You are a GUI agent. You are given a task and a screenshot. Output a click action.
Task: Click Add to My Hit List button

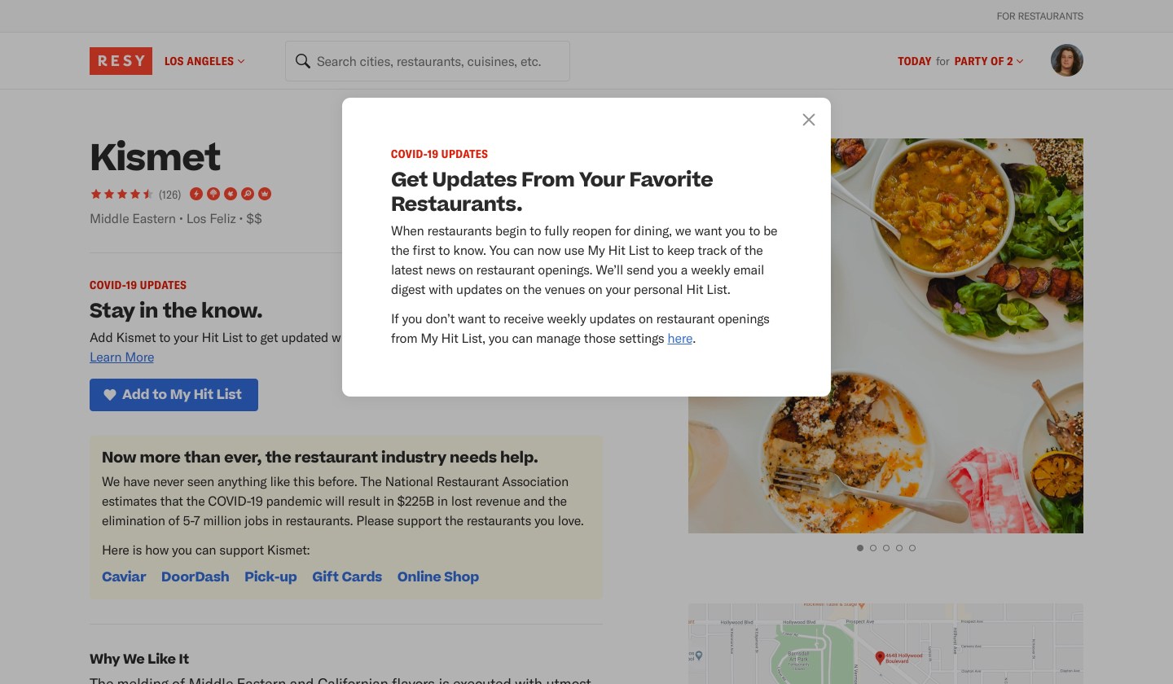(174, 395)
